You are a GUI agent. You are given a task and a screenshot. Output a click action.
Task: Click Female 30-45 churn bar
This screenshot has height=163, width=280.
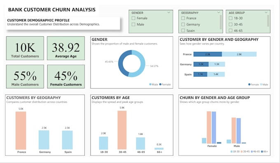[209, 128]
